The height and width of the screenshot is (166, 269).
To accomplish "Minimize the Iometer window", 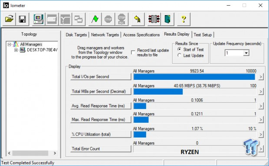I will pos(229,6).
